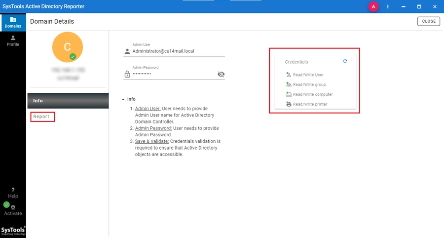444x238 pixels.
Task: Open the account avatar labeled A
Action: (373, 7)
